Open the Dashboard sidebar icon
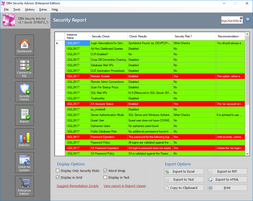Screen dimensions: 253x201 [25, 45]
